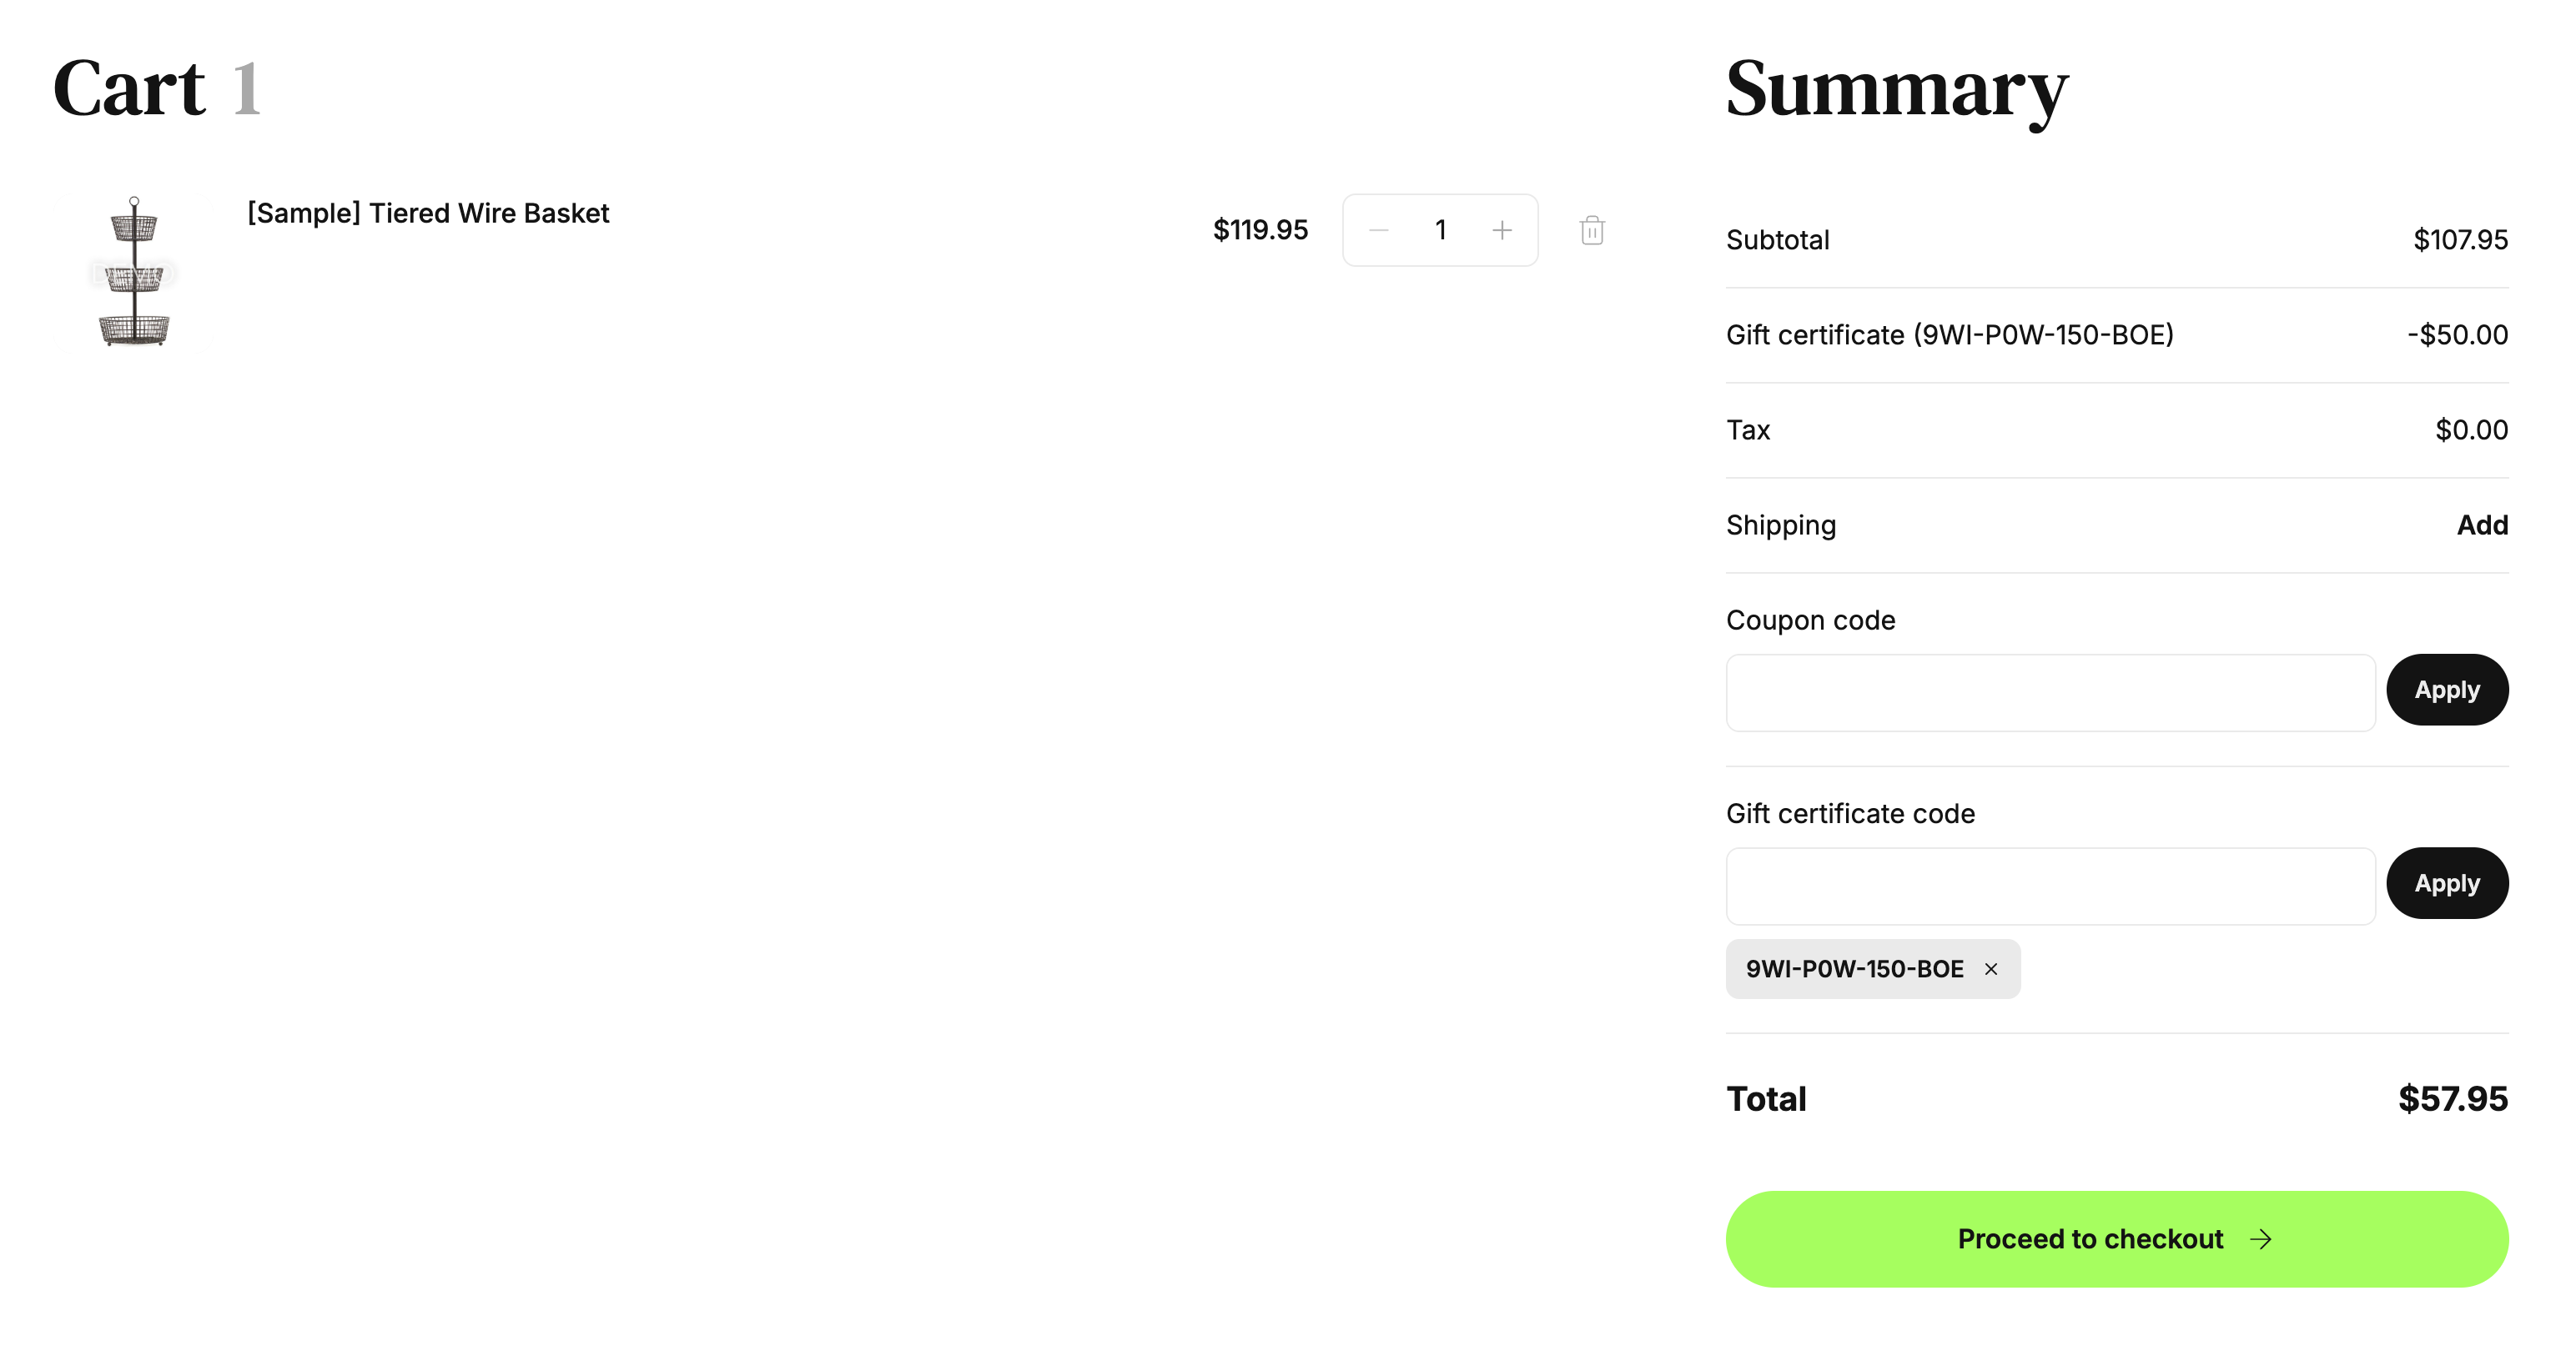This screenshot has height=1371, width=2576.
Task: Click the $57.95 total amount
Action: point(2452,1099)
